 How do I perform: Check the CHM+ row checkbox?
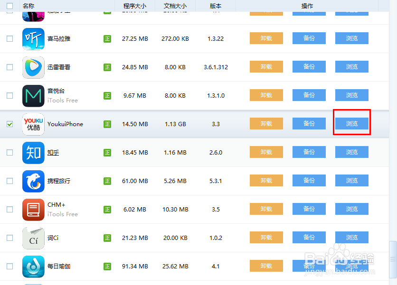(x=9, y=210)
